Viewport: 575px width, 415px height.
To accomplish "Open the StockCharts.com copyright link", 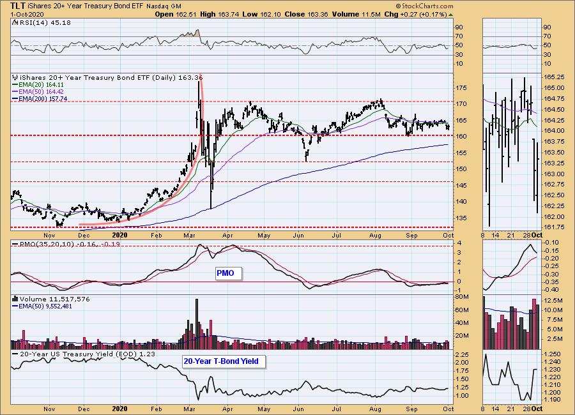I will [424, 6].
